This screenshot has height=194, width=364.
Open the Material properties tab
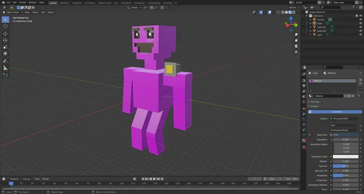click(304, 140)
